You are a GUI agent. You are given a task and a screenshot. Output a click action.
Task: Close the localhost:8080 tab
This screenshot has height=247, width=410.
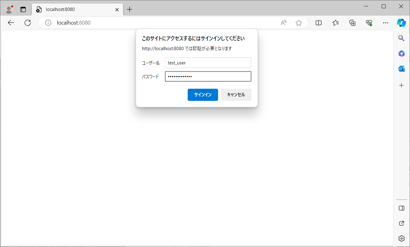117,9
